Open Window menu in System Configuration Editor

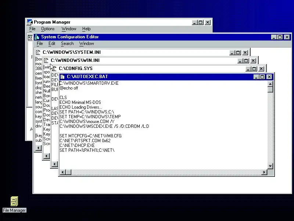pos(86,43)
